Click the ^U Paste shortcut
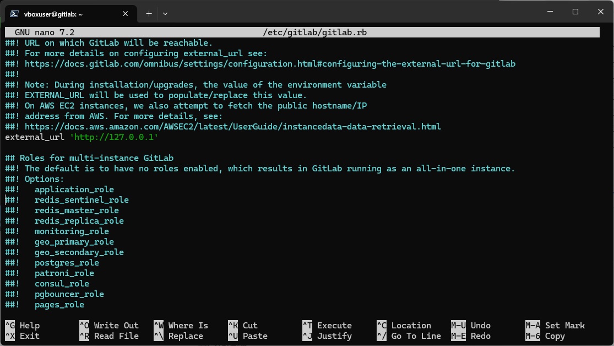 click(248, 336)
